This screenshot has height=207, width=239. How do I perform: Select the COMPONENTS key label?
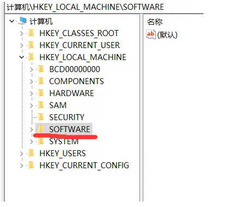point(77,81)
